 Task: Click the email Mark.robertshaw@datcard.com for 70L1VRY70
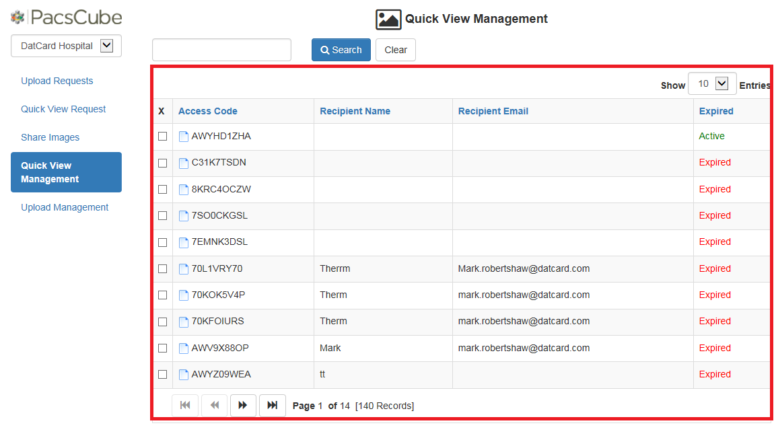[524, 268]
